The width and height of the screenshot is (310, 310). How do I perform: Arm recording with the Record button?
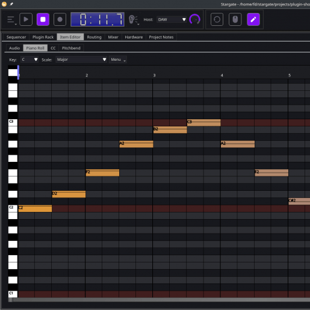click(x=60, y=19)
